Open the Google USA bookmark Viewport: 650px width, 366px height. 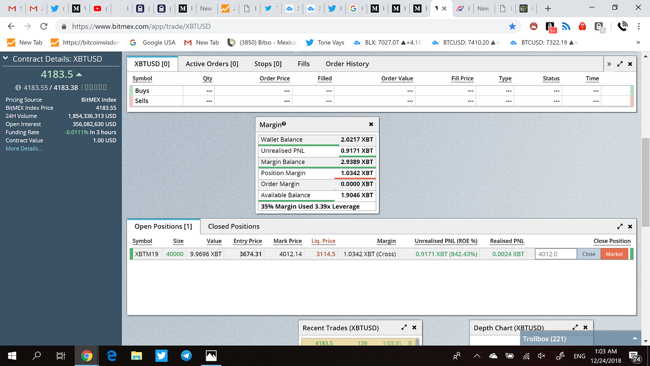153,42
